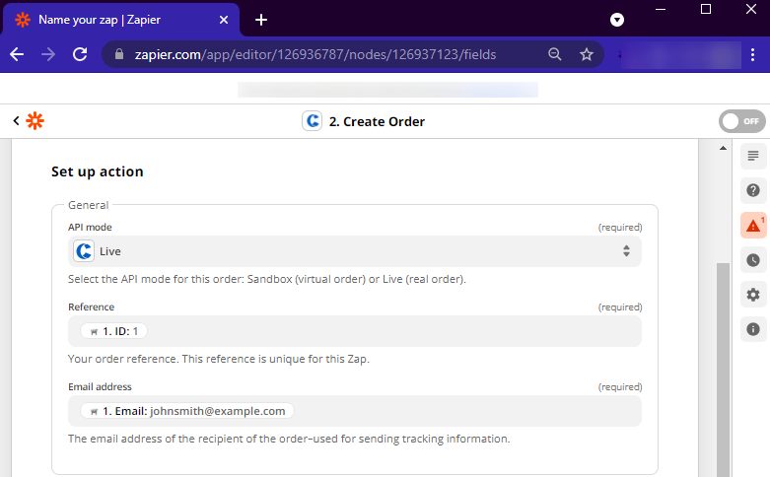The height and width of the screenshot is (477, 770).
Task: Click the profile dropdown circle icon in title bar
Action: click(x=617, y=20)
